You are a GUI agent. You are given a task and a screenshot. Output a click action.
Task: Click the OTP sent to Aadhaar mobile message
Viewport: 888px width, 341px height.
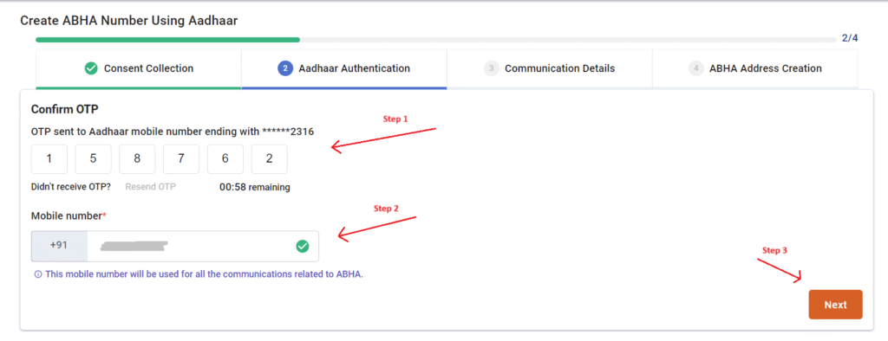point(173,132)
